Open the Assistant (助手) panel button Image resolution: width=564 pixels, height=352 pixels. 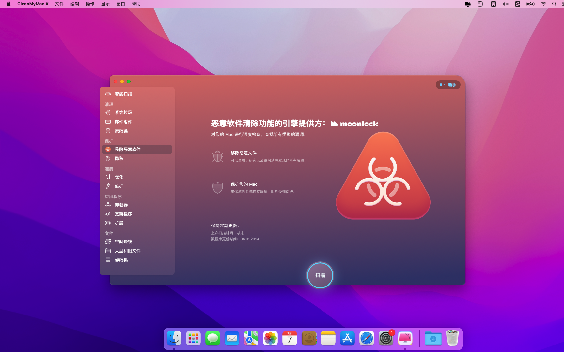click(448, 85)
